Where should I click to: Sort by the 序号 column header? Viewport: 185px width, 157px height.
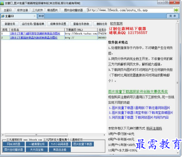pyautogui.click(x=5, y=30)
